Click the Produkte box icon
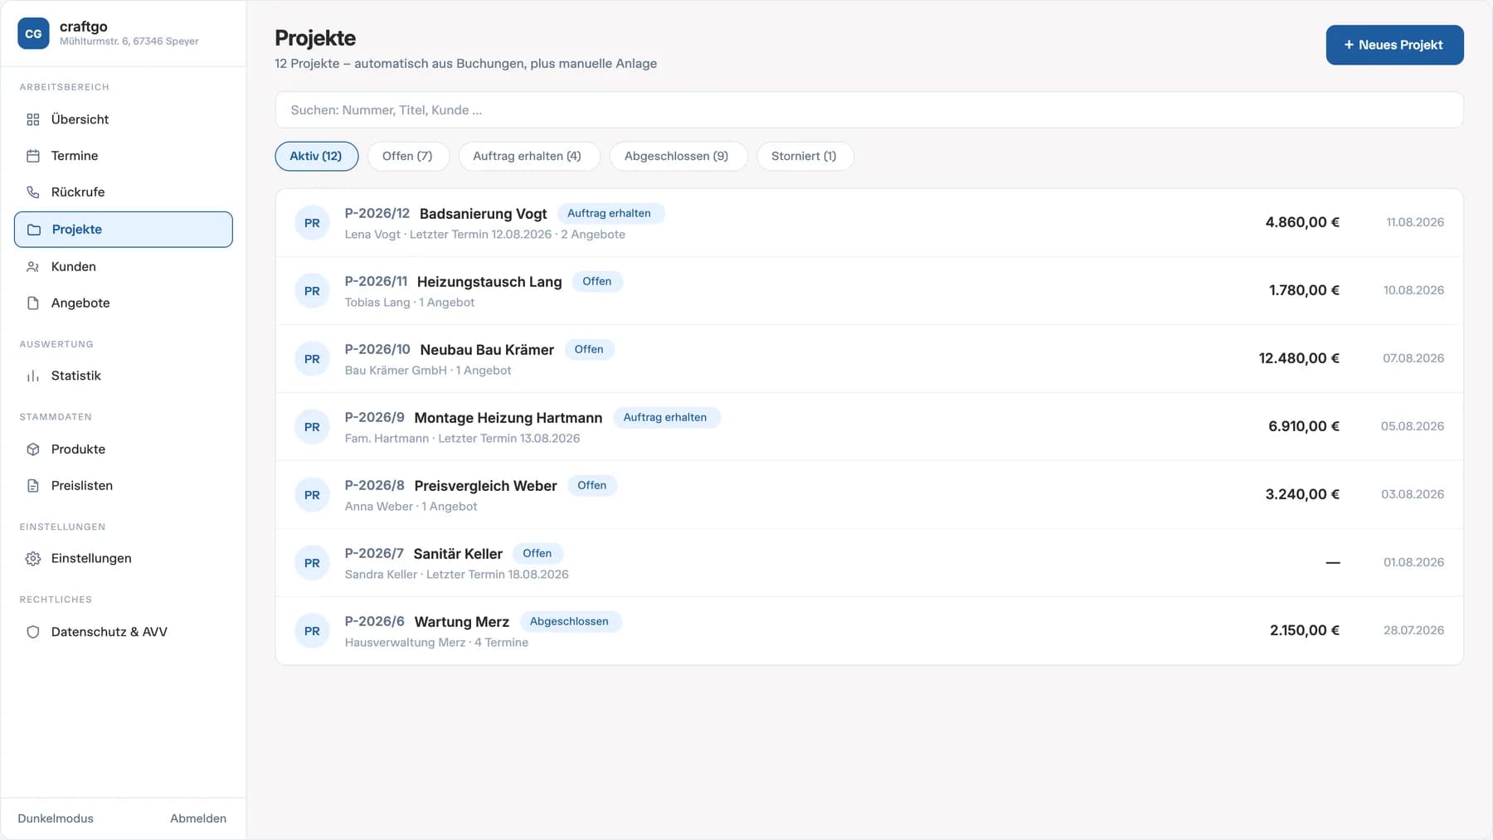The image size is (1493, 840). (33, 449)
